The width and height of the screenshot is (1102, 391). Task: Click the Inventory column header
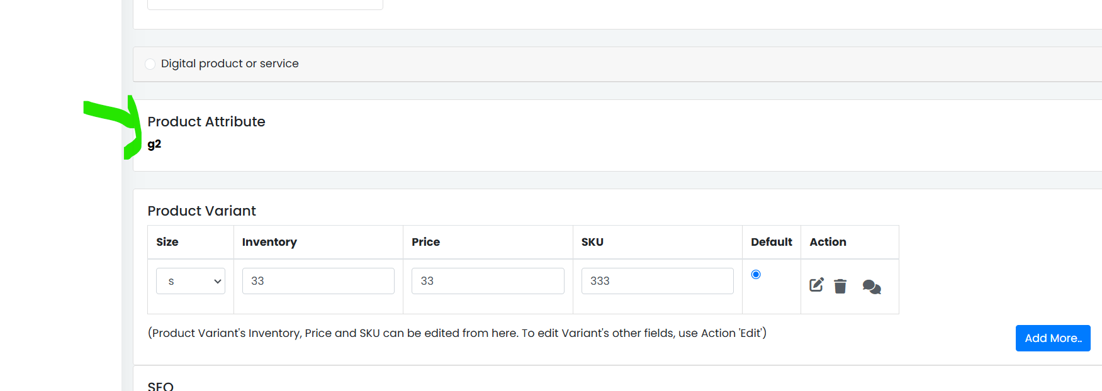tap(269, 242)
